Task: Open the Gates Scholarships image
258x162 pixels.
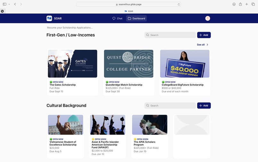Action: tap(73, 64)
